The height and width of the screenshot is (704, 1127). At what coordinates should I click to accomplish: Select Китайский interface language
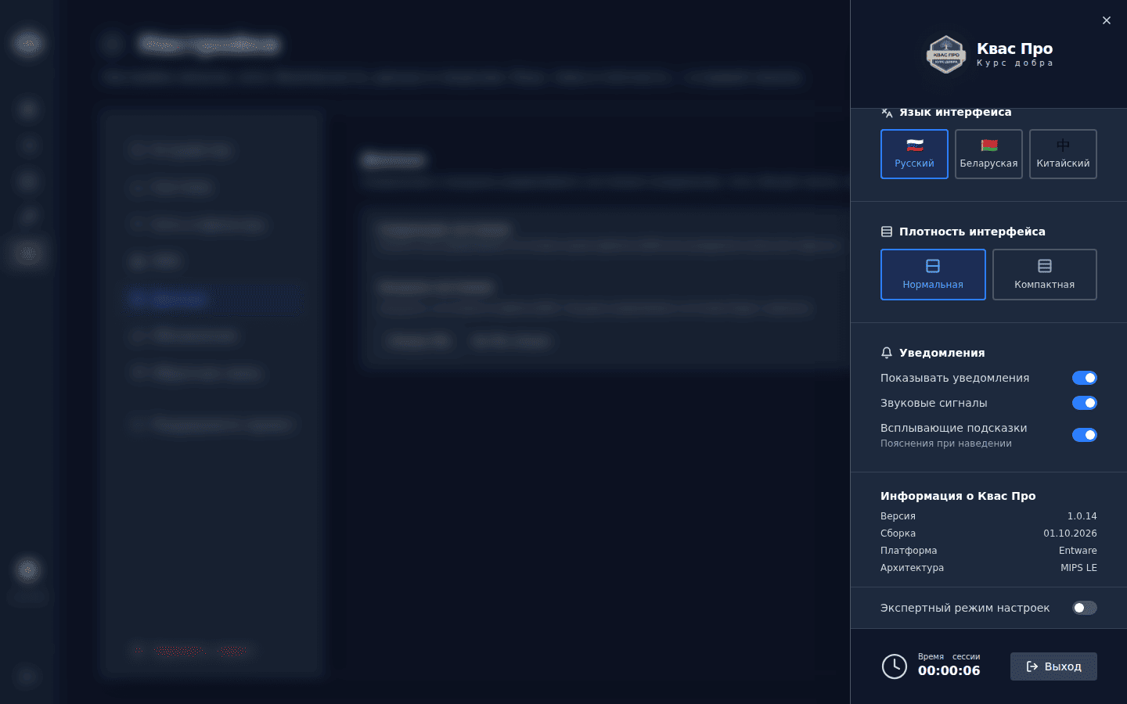point(1063,154)
